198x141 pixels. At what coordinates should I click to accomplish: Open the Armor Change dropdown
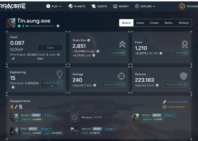click(170, 115)
